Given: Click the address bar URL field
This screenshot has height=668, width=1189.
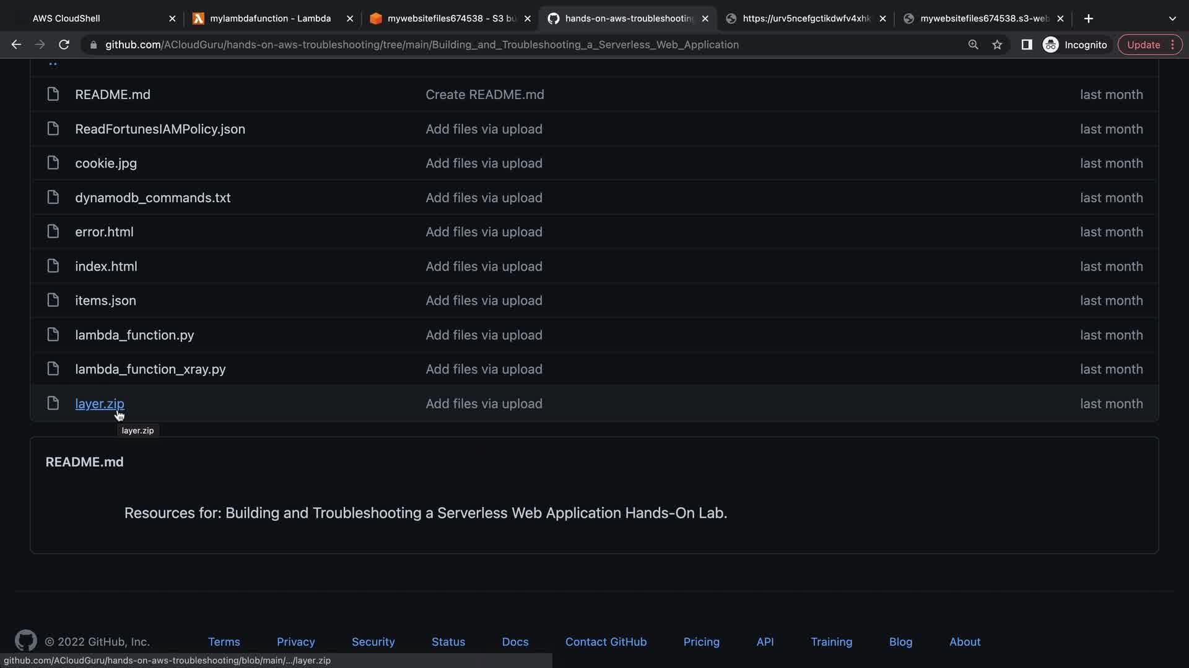Looking at the screenshot, I should (421, 45).
